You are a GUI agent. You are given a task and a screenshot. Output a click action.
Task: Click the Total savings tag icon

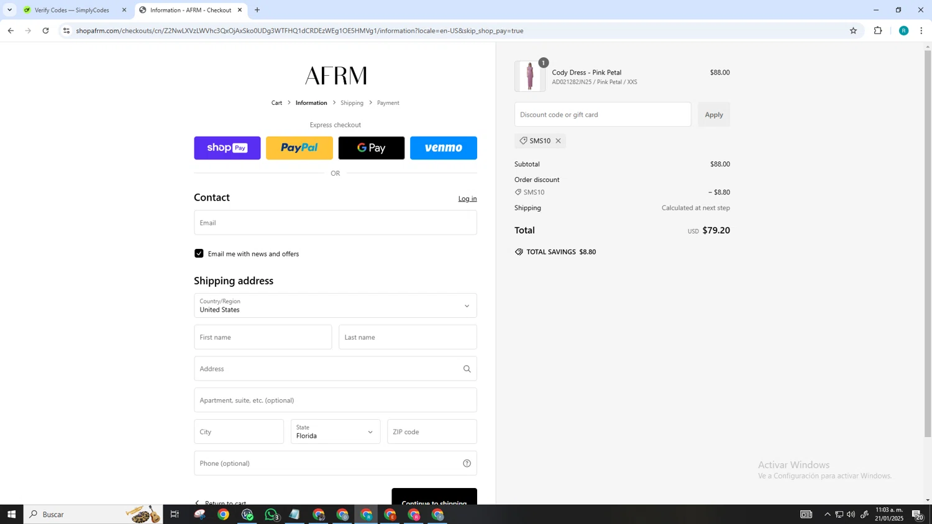[x=519, y=252]
